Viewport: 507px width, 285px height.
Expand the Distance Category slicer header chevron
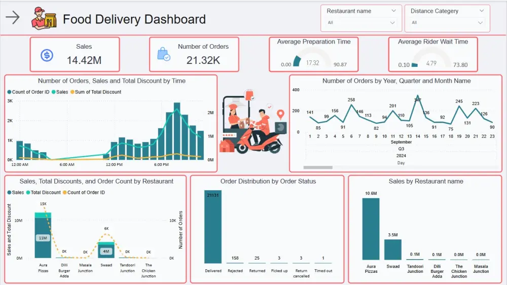482,11
